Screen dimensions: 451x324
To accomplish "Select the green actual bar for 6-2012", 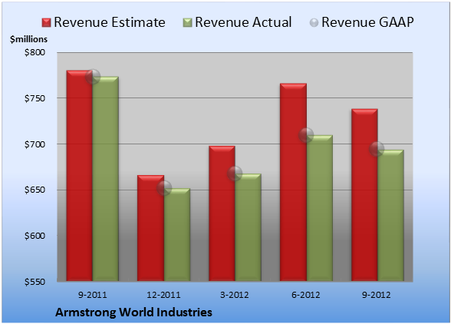I will tap(319, 208).
